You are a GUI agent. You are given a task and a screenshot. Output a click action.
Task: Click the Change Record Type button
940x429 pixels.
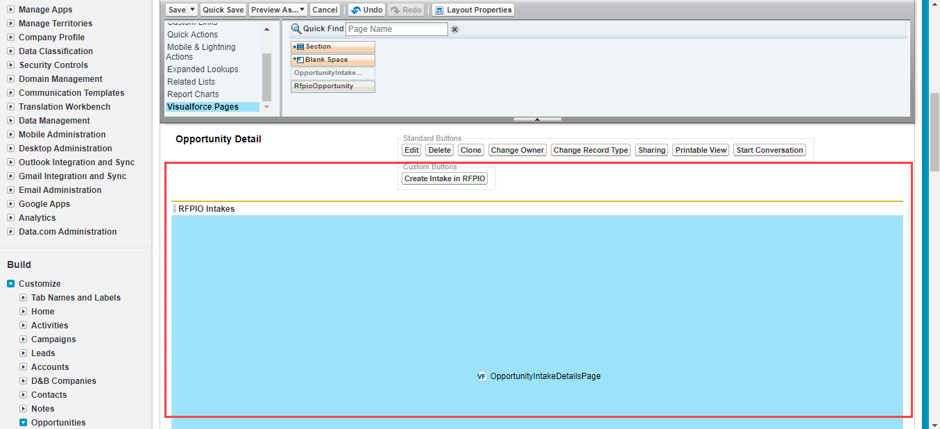coord(590,150)
